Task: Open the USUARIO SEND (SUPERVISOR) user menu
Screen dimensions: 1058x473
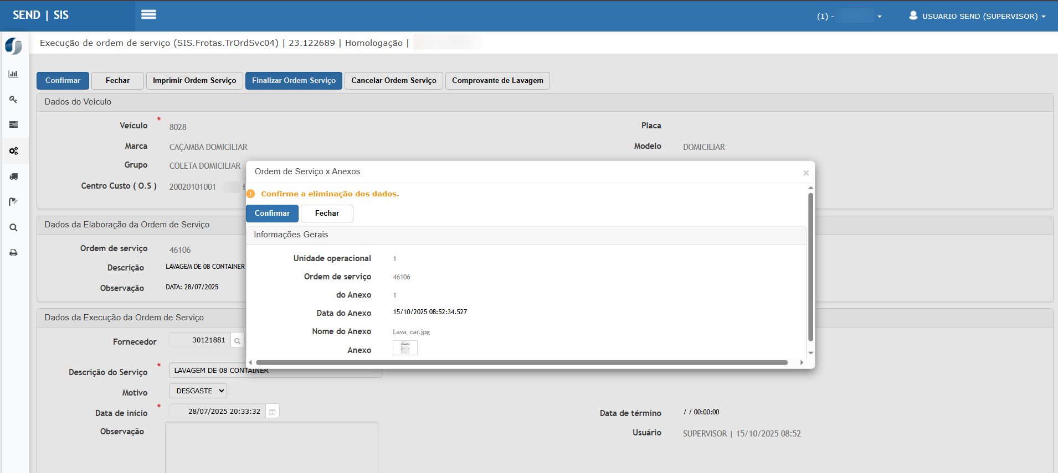Action: coord(977,16)
